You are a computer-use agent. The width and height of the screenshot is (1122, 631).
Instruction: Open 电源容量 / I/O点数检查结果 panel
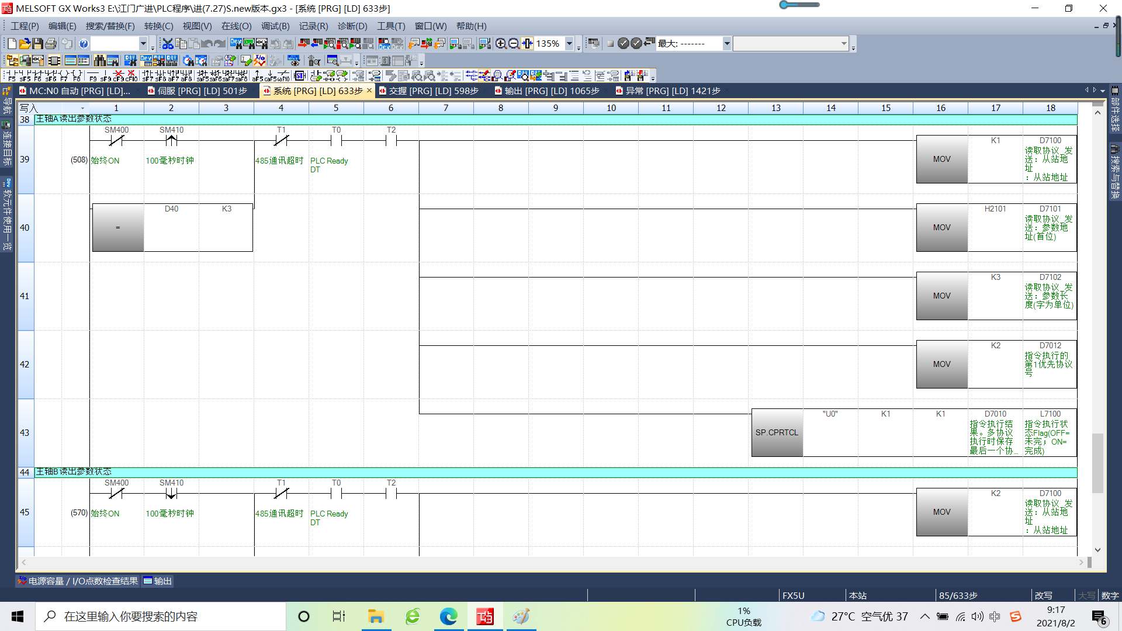coord(78,581)
